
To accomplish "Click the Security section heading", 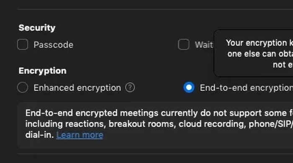I will pyautogui.click(x=37, y=28).
